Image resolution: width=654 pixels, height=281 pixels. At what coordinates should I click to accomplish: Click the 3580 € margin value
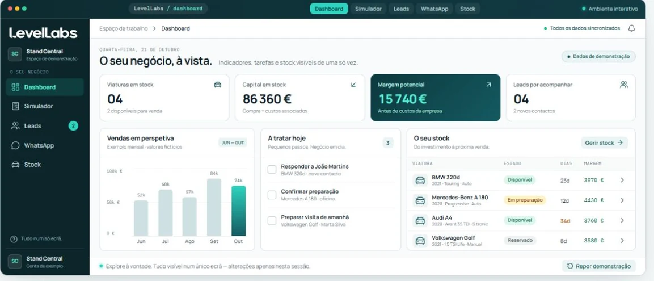click(x=594, y=241)
